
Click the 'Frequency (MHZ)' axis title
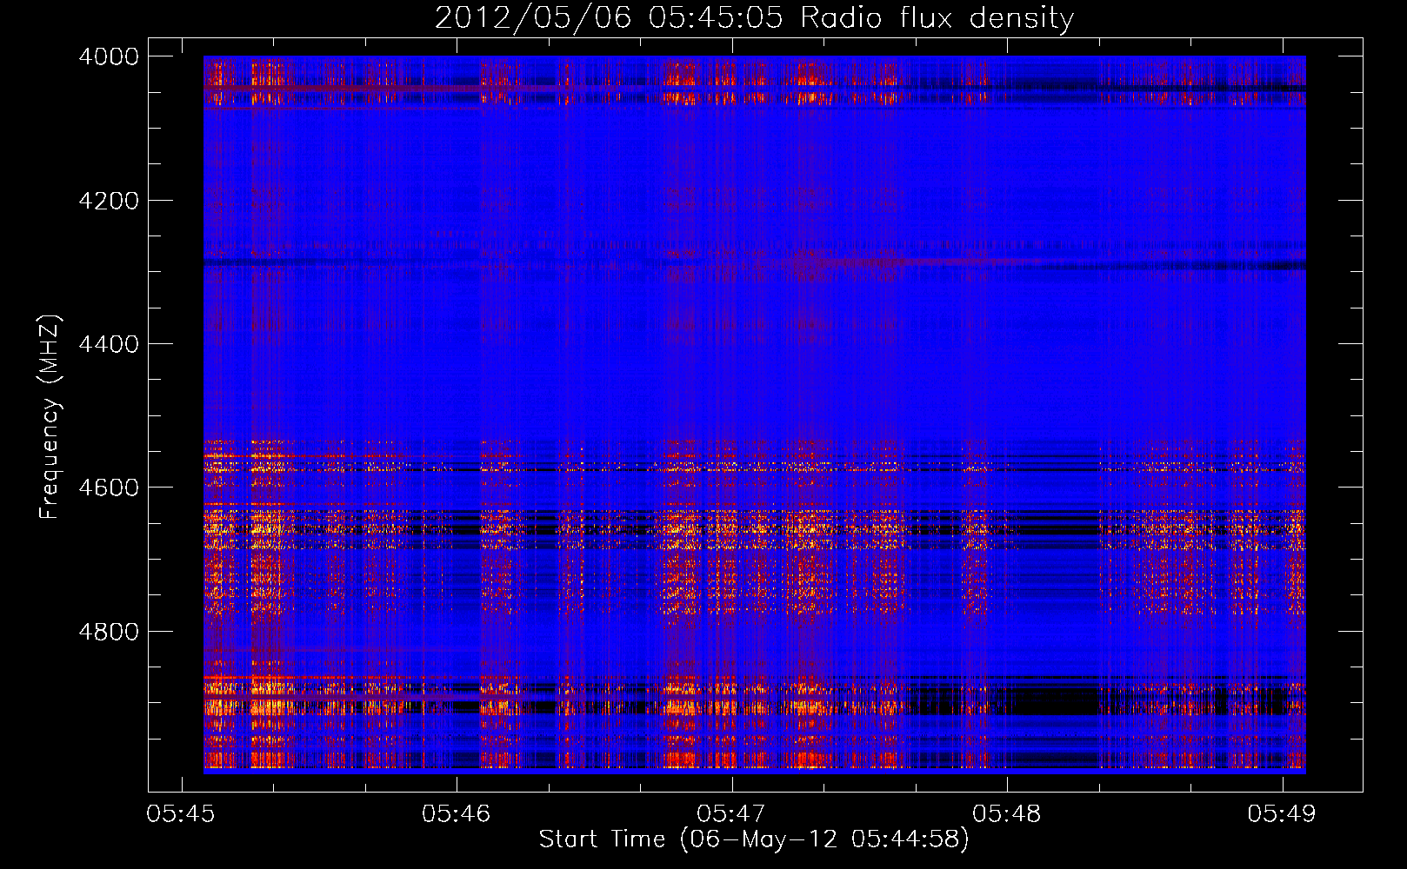tap(50, 417)
